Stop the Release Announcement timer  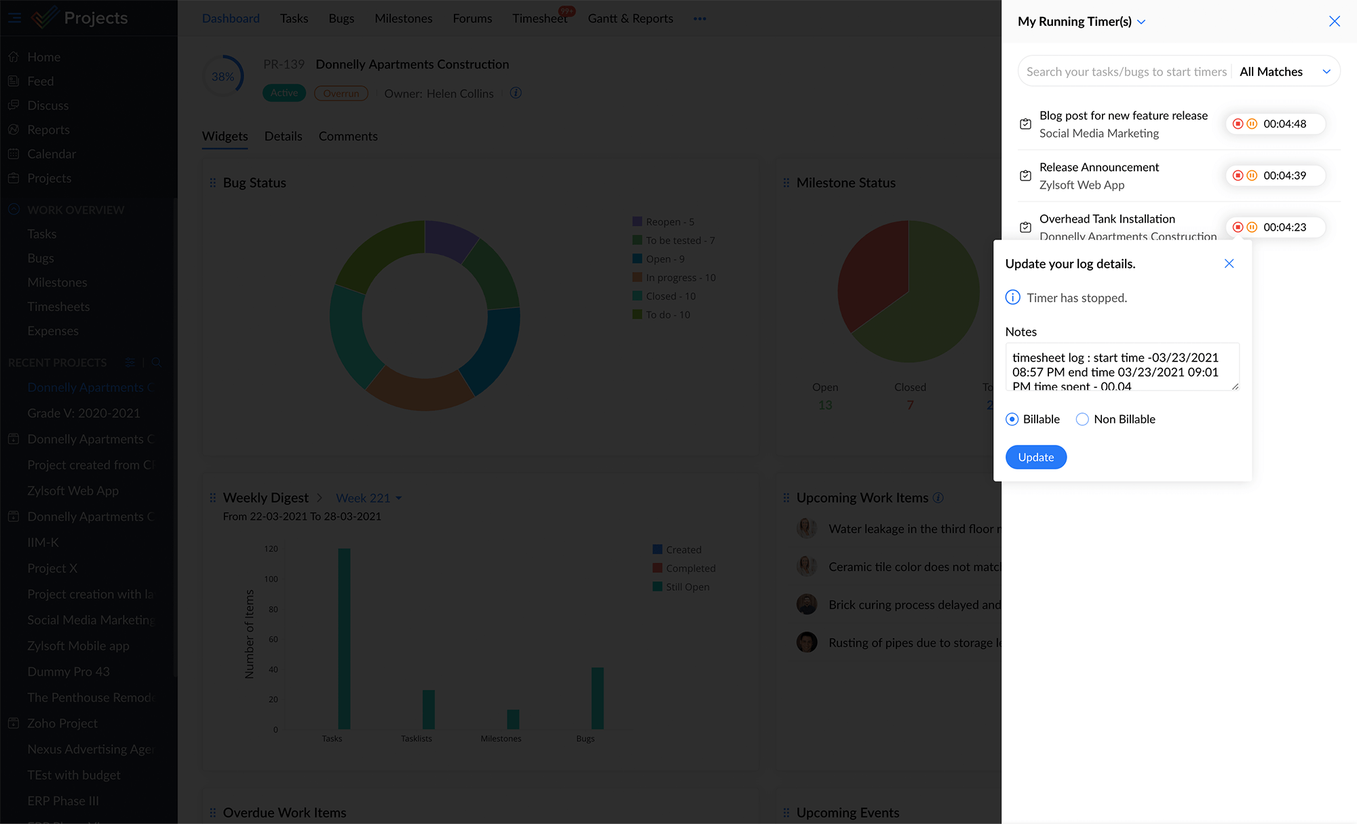pos(1238,176)
